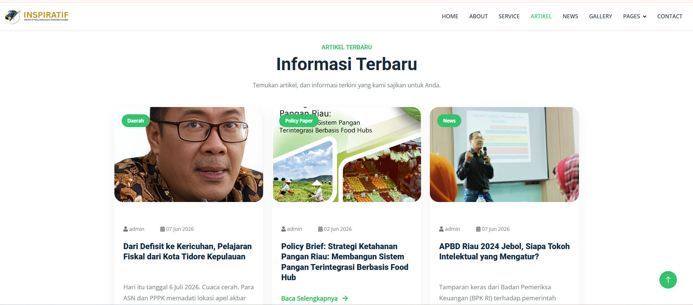The image size is (693, 305).
Task: Open the NEWS menu item
Action: (x=570, y=16)
